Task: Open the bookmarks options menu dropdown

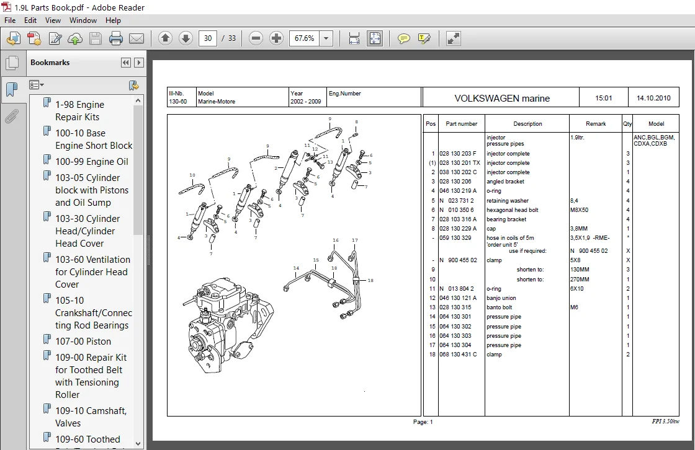Action: pos(37,85)
